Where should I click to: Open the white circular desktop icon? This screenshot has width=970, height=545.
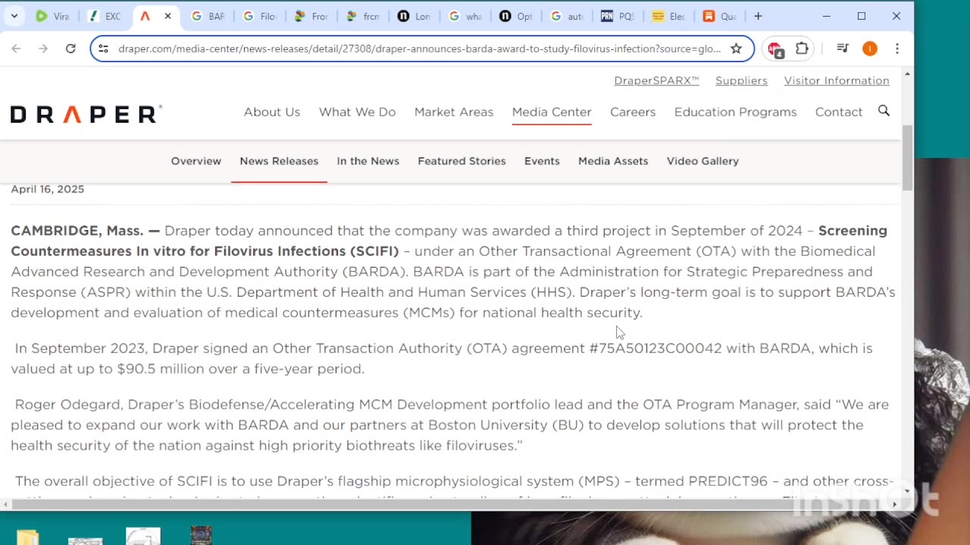click(143, 536)
